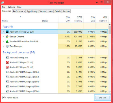Click the 0.1 MB/s disk value
The width and height of the screenshot is (113, 103).
pos(91,37)
